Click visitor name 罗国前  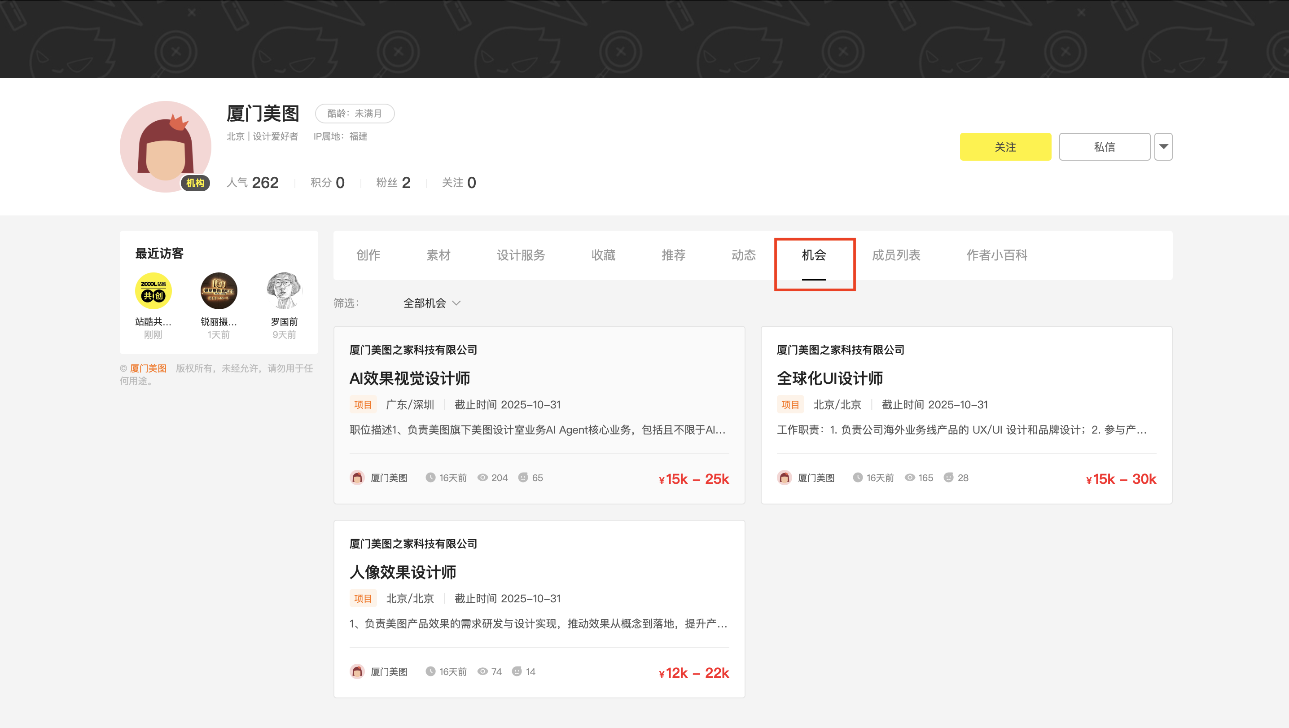pyautogui.click(x=284, y=321)
